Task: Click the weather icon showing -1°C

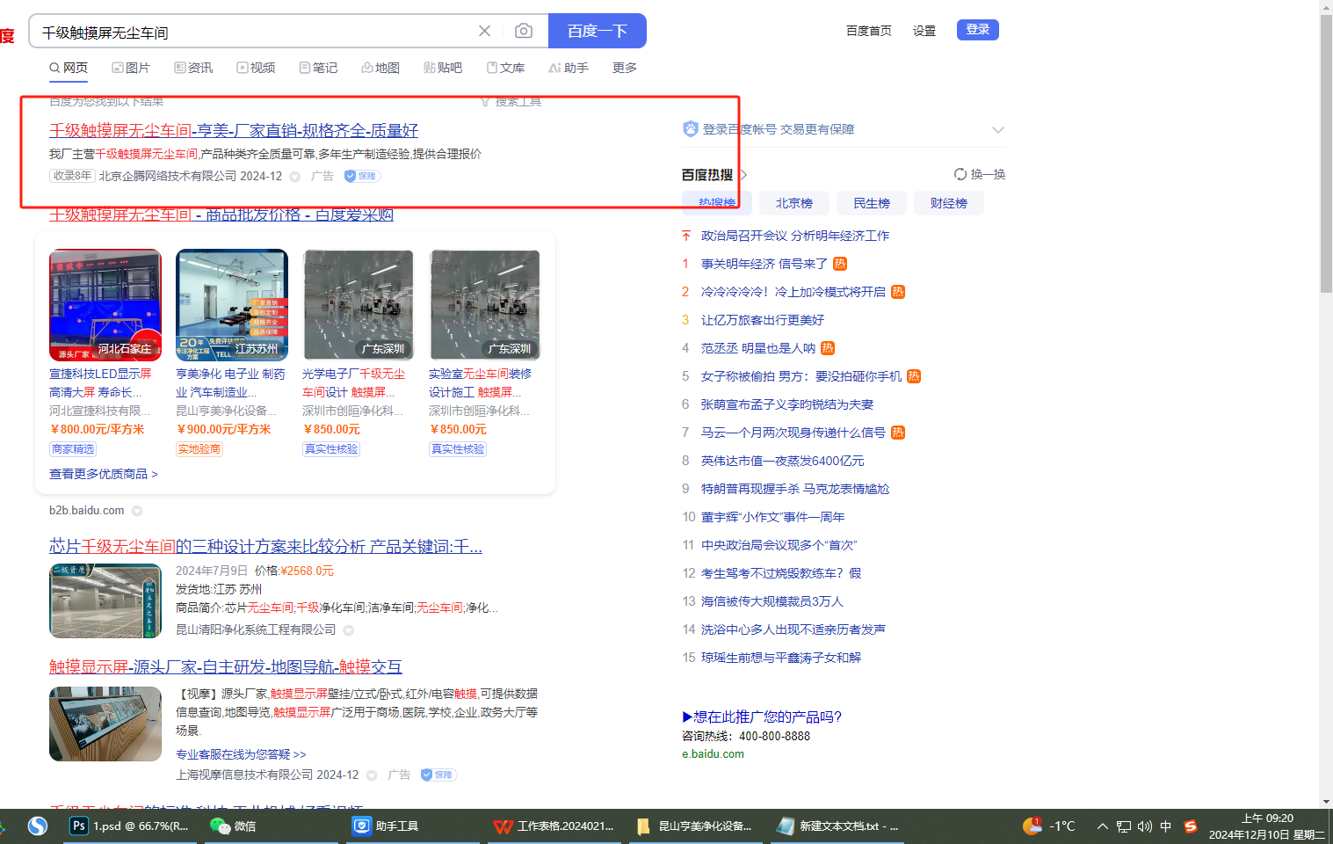Action: (1032, 826)
